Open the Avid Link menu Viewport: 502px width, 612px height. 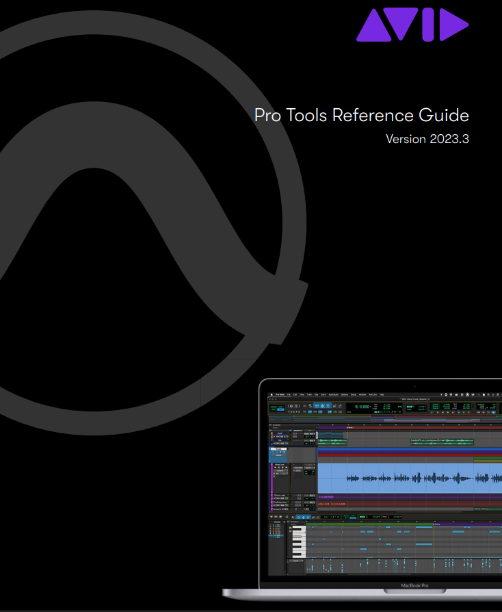click(373, 394)
